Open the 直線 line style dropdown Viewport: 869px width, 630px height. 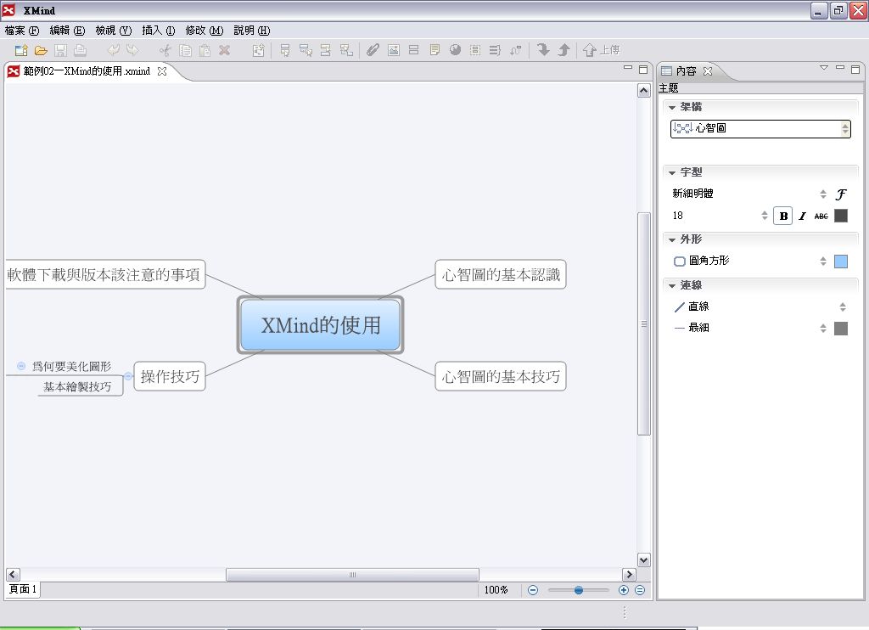[x=760, y=307]
